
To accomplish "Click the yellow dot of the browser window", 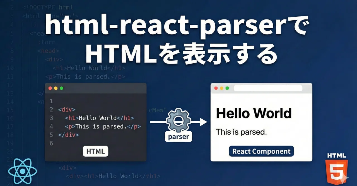I will (221, 88).
